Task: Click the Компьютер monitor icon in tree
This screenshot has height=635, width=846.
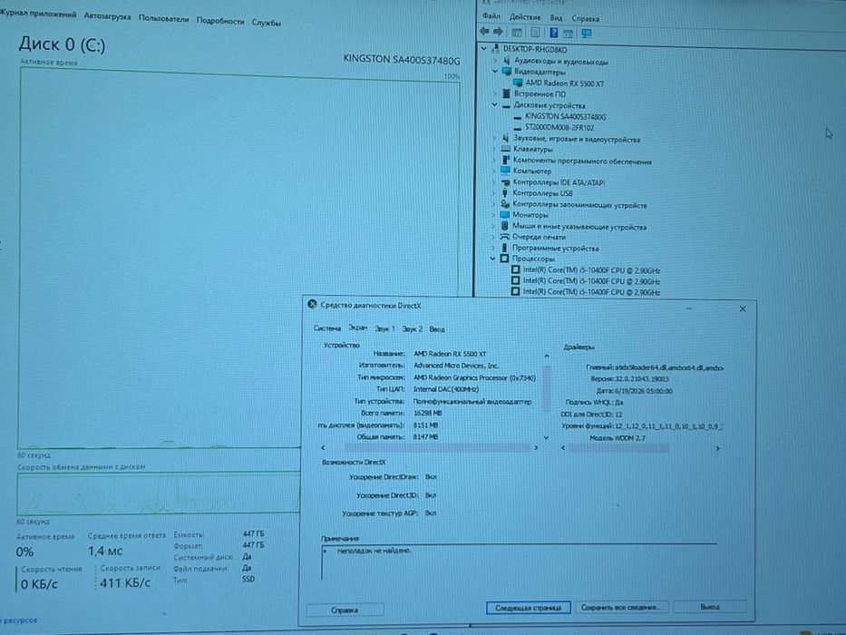Action: pyautogui.click(x=506, y=171)
